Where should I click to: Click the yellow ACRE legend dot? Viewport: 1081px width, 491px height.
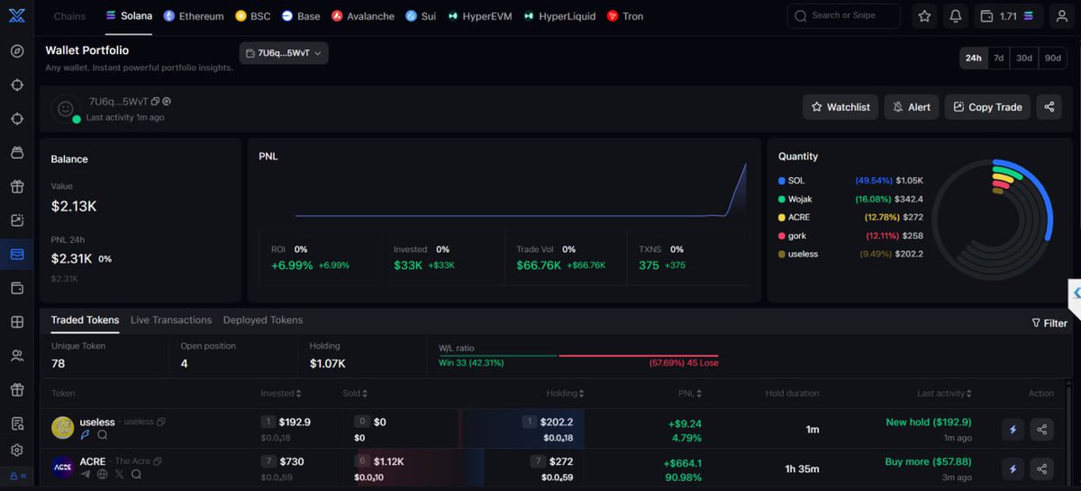tap(782, 218)
